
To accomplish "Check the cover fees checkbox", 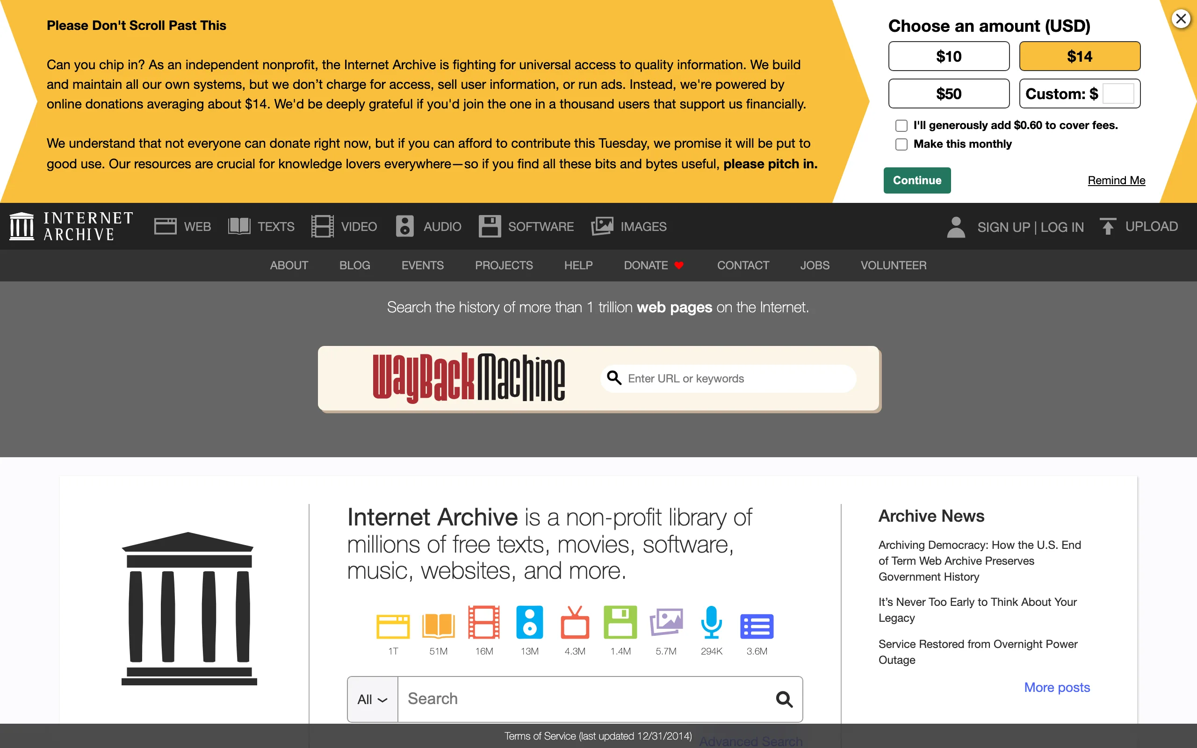I will 901,126.
